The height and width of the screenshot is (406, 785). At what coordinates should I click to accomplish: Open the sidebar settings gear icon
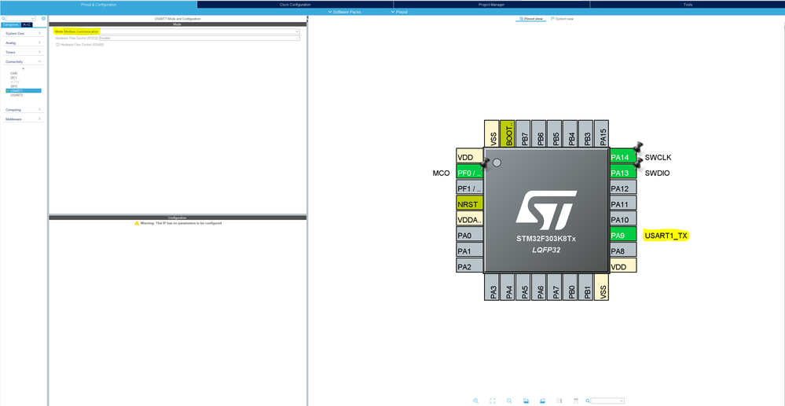(43, 19)
